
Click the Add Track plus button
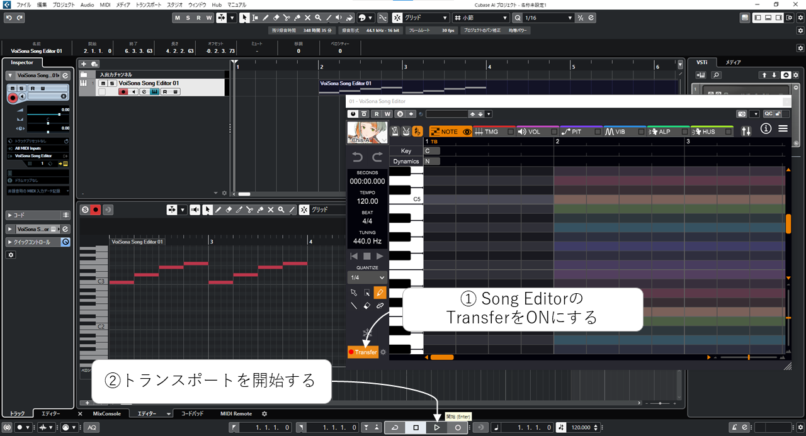point(83,64)
